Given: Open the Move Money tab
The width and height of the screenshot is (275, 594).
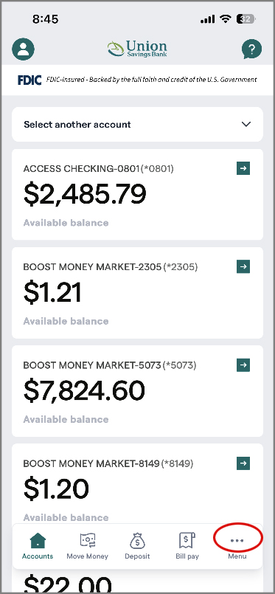Looking at the screenshot, I should [x=88, y=546].
